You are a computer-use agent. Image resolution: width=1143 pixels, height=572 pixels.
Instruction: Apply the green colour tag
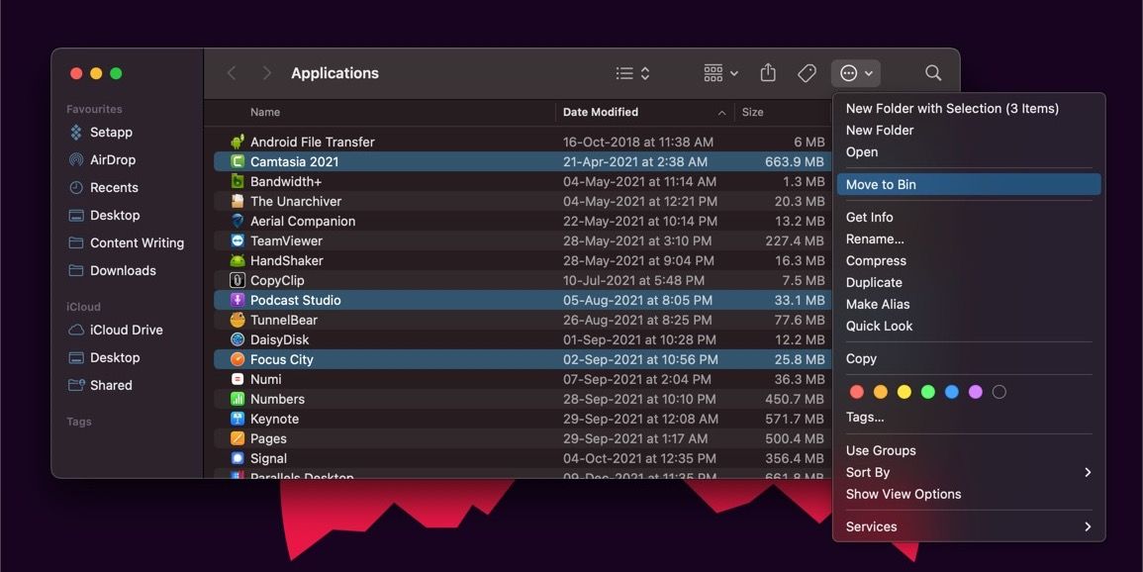(928, 392)
